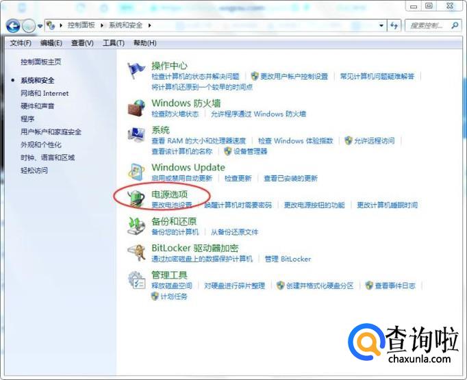Click 允许程序通过 Windows 防火墙 link

pos(258,114)
